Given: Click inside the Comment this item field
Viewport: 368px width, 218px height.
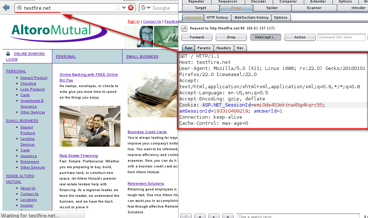Looking at the screenshot, I should (341, 37).
